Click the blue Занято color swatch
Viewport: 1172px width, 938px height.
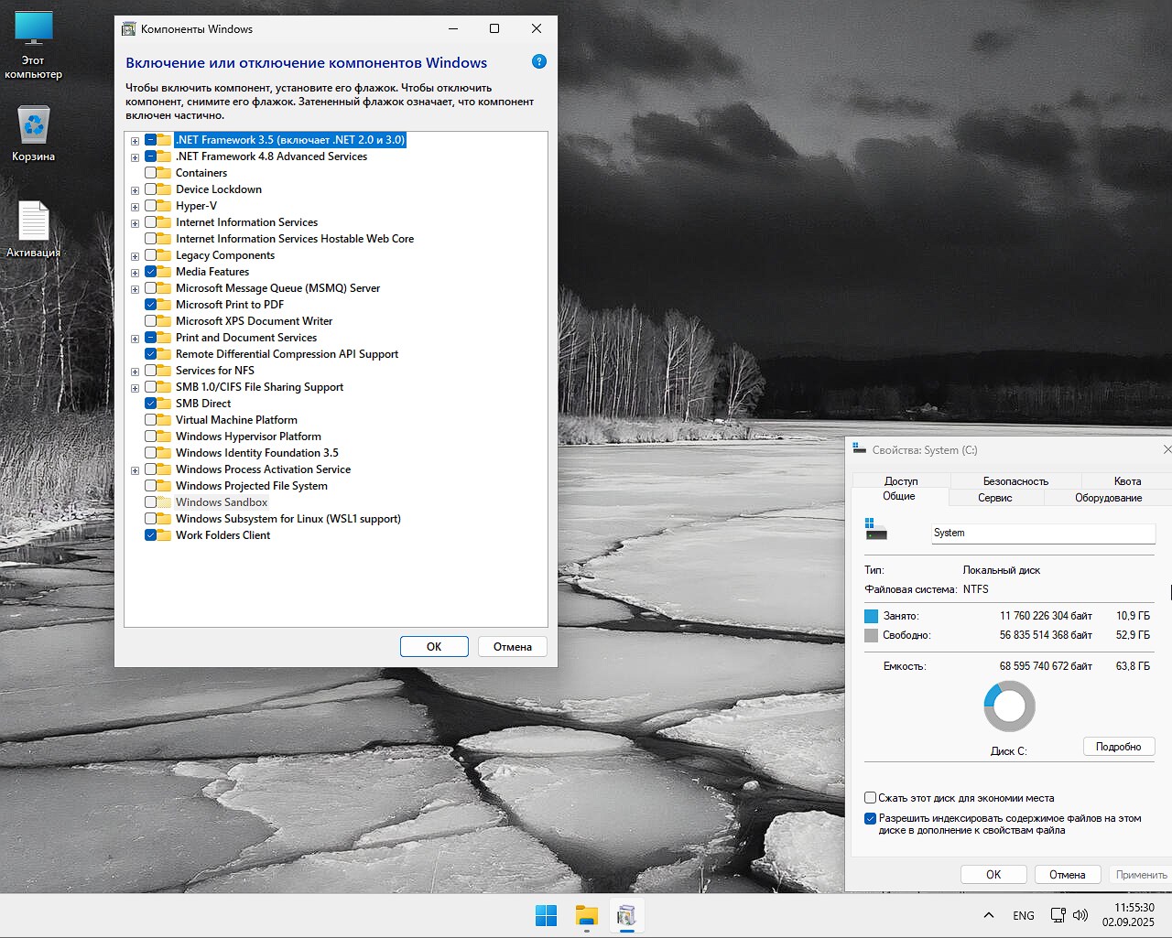[871, 616]
